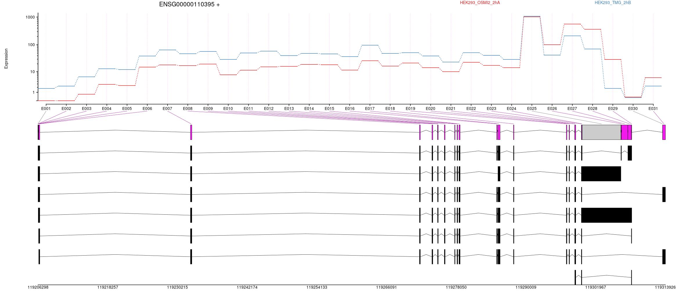Click the large gray exon block in gene model
The height and width of the screenshot is (293, 697).
click(x=601, y=132)
